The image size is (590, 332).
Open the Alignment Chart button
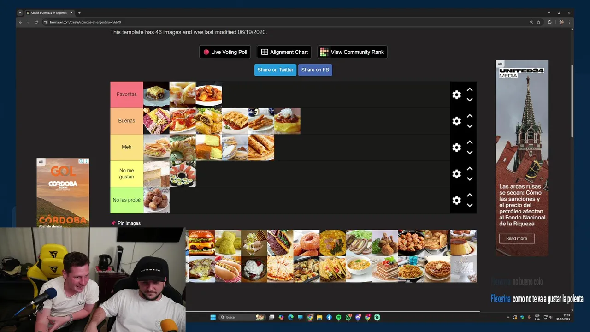284,52
